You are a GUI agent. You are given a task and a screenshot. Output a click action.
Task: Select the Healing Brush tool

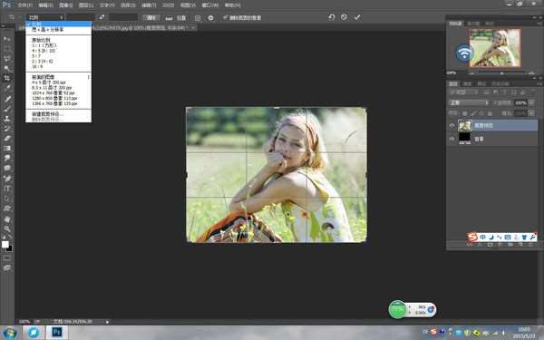click(7, 99)
